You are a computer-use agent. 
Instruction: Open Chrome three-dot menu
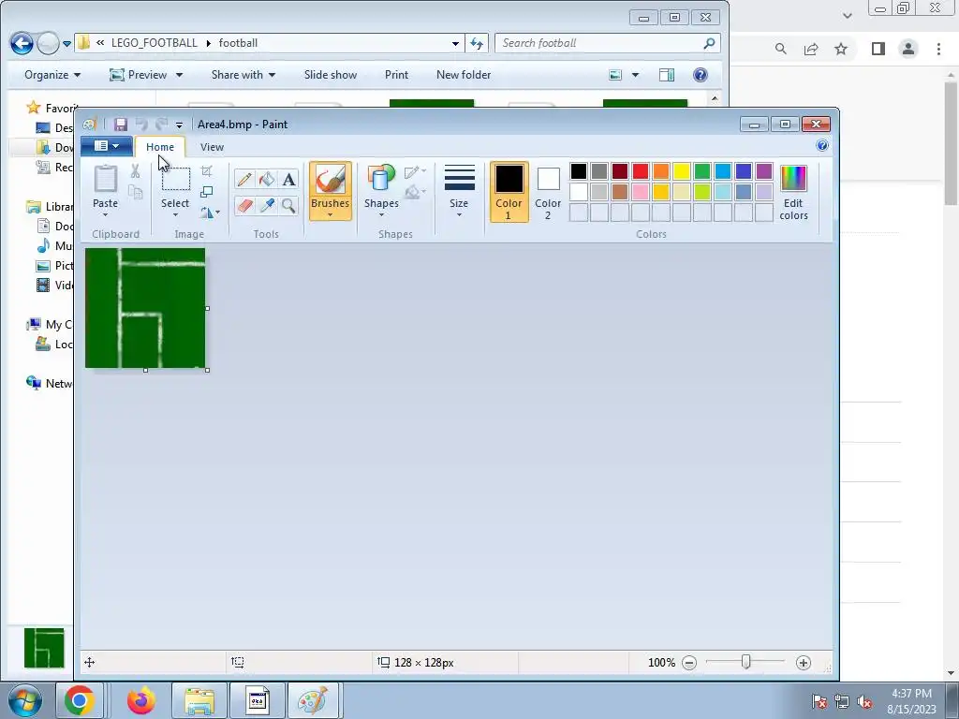(938, 49)
